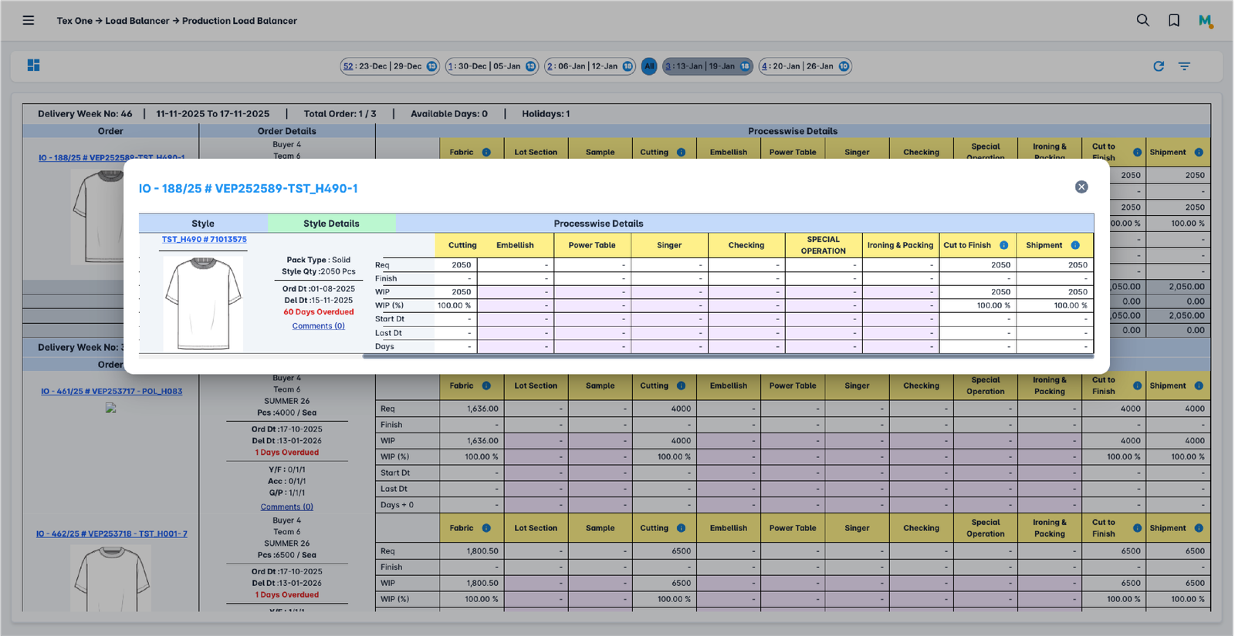Open Comments (0) link in popup
The height and width of the screenshot is (636, 1235).
[x=318, y=326]
